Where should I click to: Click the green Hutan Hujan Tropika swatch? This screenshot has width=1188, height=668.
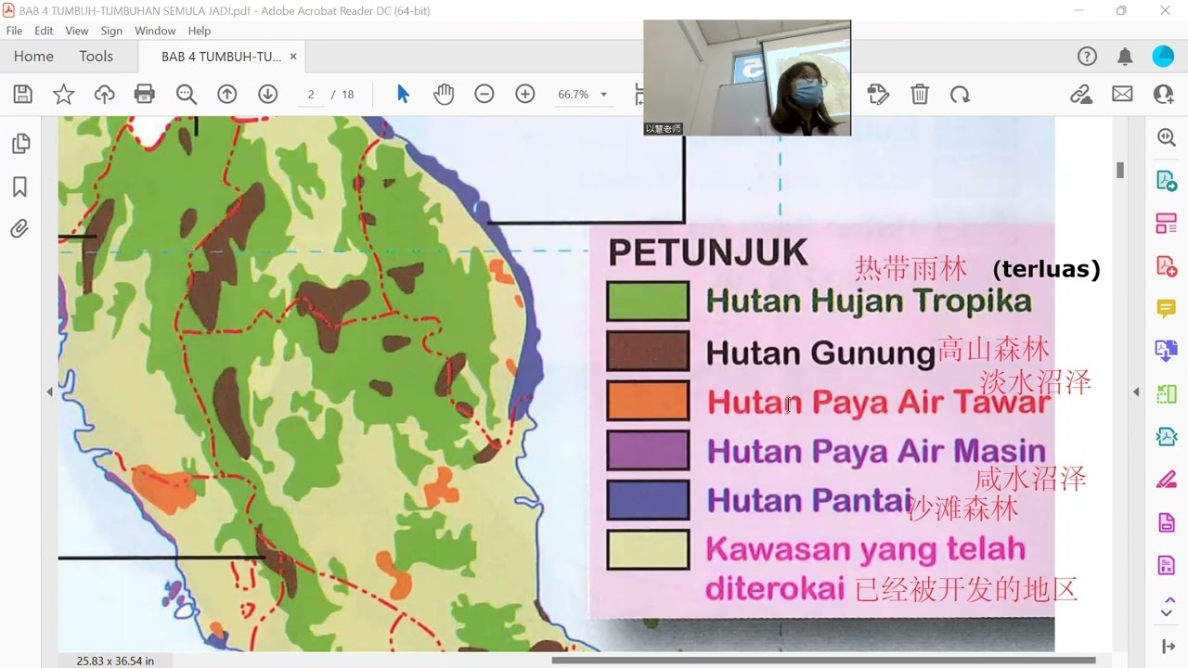648,302
